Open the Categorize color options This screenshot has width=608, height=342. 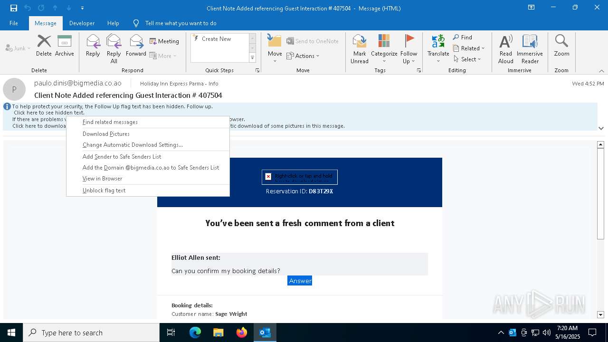(x=384, y=48)
